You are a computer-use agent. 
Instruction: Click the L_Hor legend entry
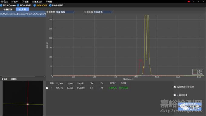click(x=198, y=71)
